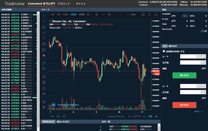The width and height of the screenshot is (208, 131).
Task: Collapse the drawing toolbar side arrow
Action: [x=48, y=108]
